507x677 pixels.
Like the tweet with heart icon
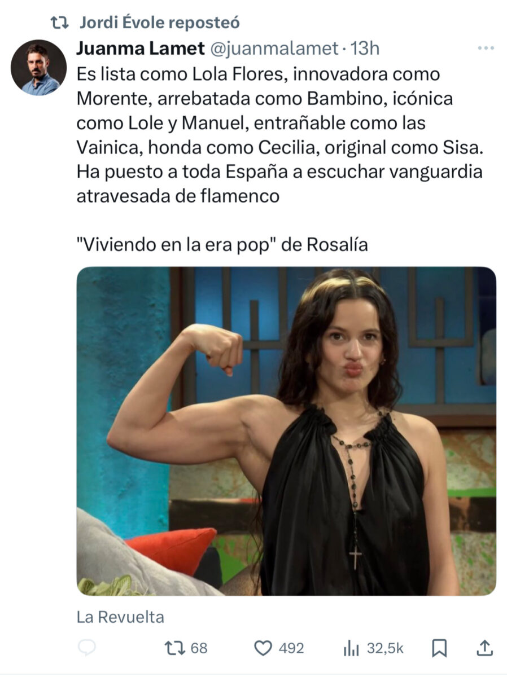click(x=263, y=648)
